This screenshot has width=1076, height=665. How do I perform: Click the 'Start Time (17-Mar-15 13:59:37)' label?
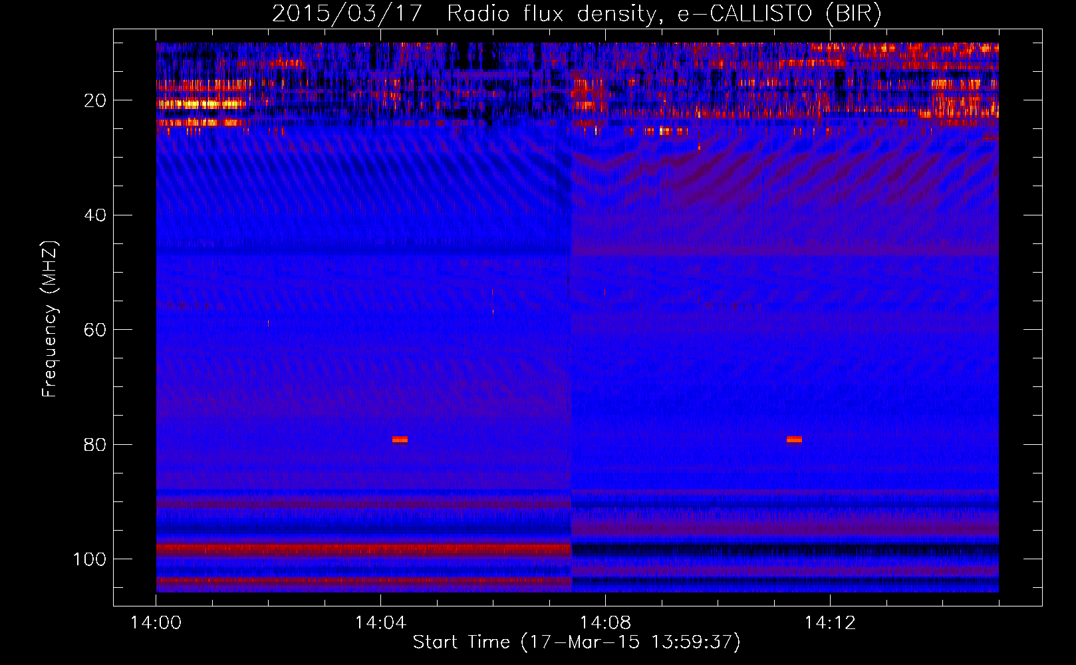[x=577, y=642]
